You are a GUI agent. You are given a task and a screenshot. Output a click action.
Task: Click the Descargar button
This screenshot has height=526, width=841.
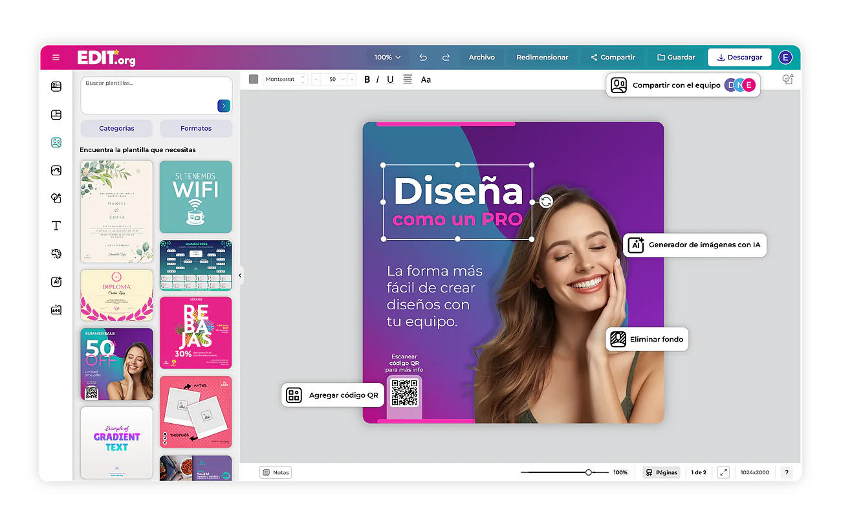pyautogui.click(x=739, y=58)
